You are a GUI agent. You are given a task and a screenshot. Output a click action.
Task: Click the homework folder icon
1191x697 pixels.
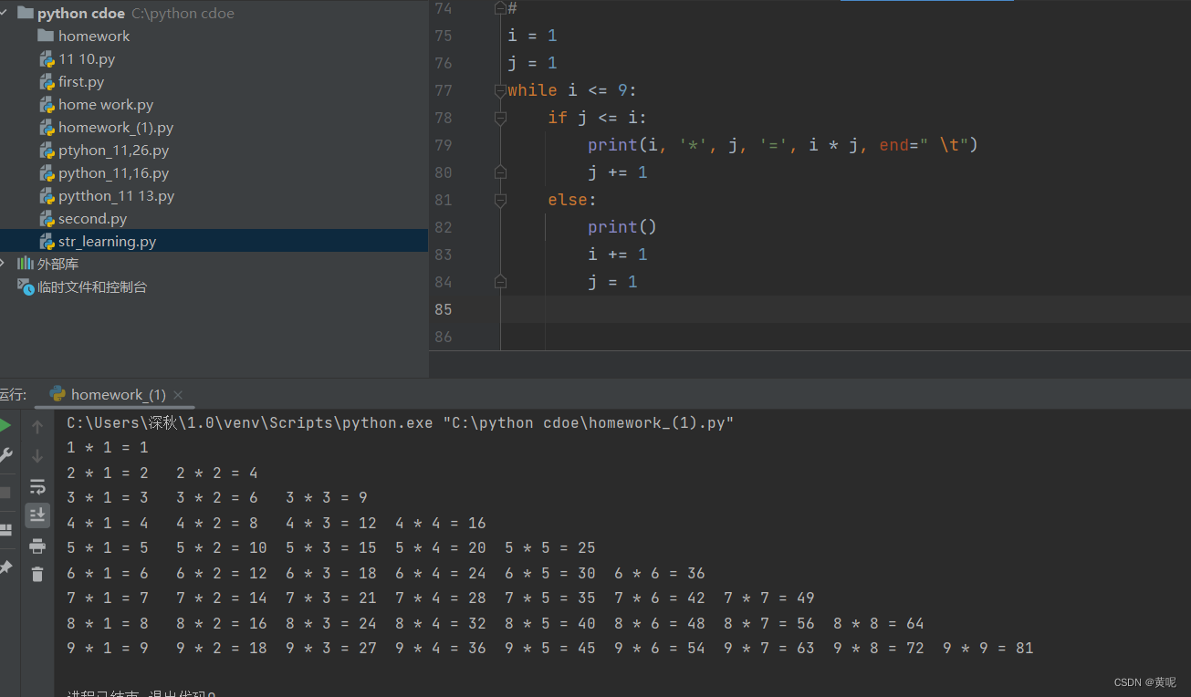tap(46, 36)
